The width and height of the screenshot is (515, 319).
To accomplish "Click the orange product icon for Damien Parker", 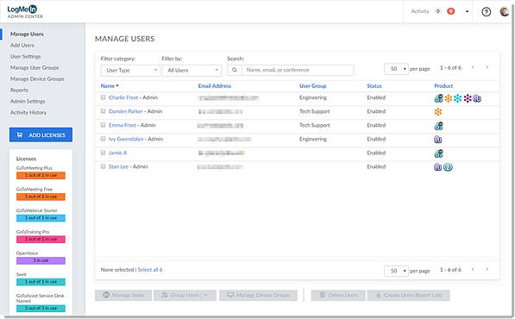I will point(438,112).
